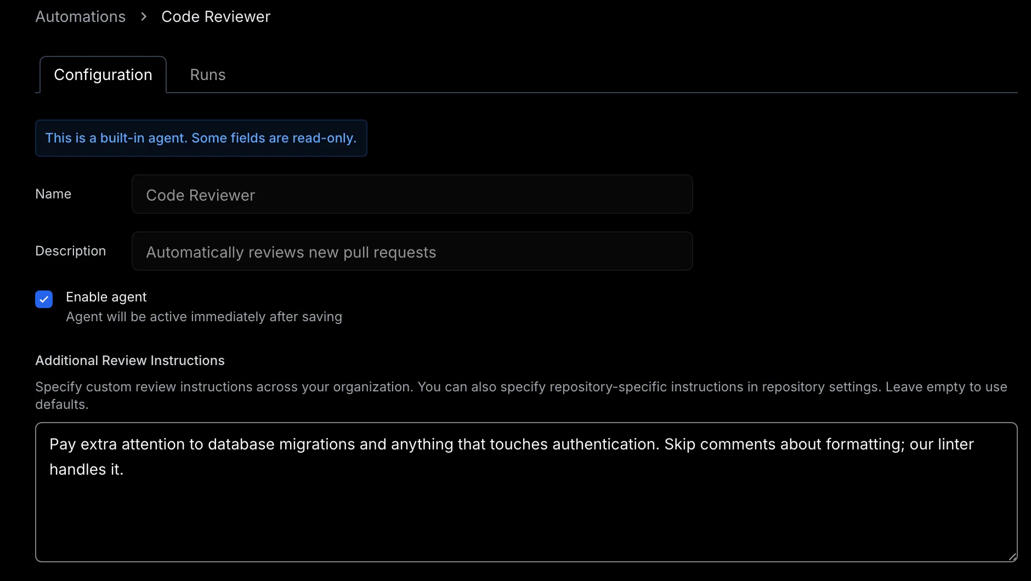Click the built-in agent read-only notice
Screen dimensions: 1031x581
201,138
